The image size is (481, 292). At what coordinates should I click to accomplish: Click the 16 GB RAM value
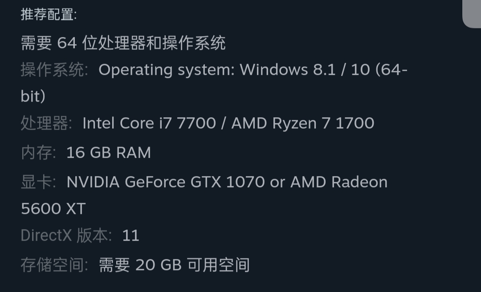[x=109, y=152]
